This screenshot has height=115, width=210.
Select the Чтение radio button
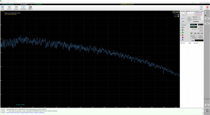pyautogui.click(x=199, y=29)
